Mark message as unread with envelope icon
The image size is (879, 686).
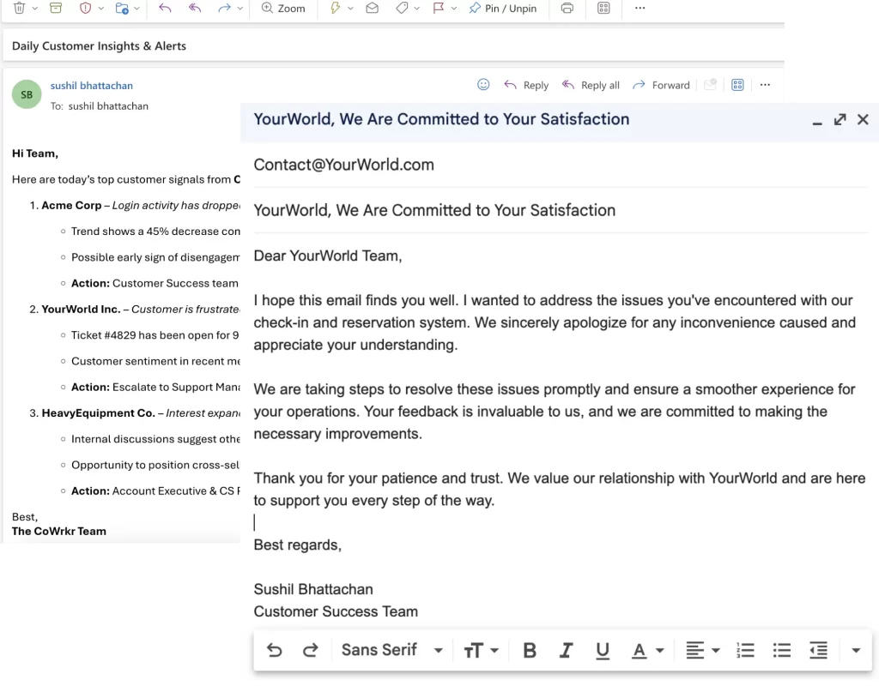point(372,8)
